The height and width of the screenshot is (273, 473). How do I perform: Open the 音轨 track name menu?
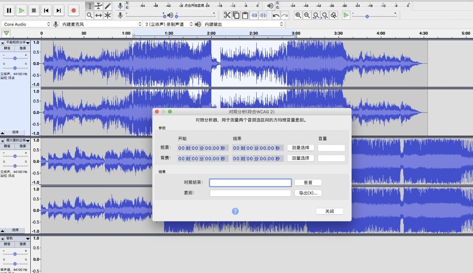(18, 238)
